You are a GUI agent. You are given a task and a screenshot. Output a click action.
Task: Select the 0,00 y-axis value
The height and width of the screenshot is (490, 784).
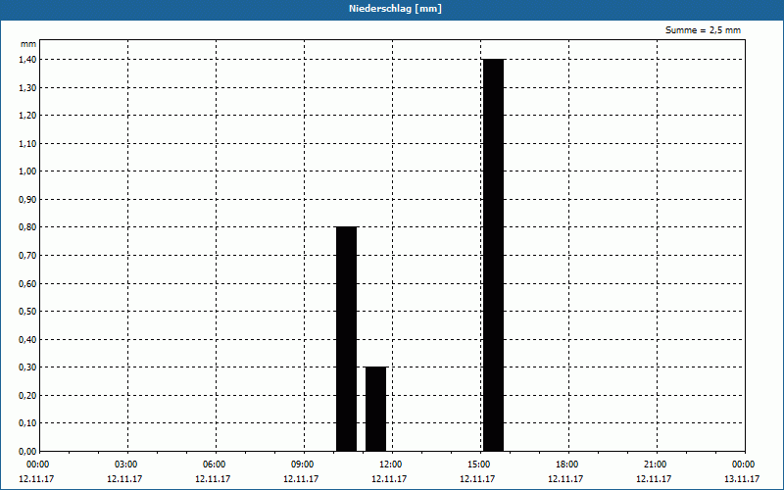tap(27, 451)
